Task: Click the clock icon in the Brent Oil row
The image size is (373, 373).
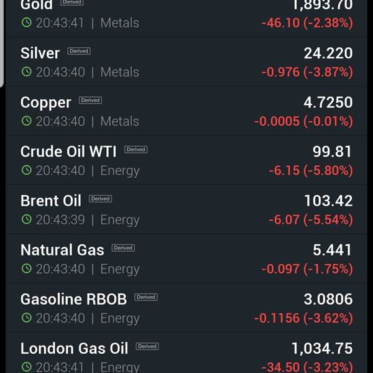Action: point(26,219)
